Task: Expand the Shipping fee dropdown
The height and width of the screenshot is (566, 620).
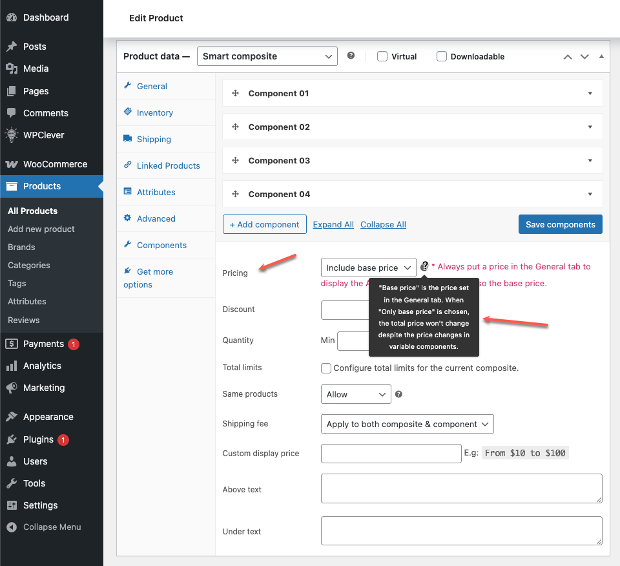Action: [x=407, y=424]
